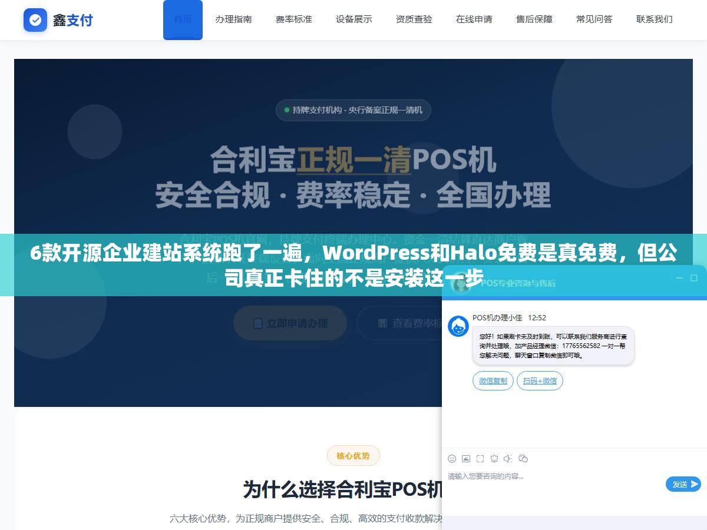
Task: Click the rating flower icon in chat toolbar
Action: pyautogui.click(x=494, y=458)
